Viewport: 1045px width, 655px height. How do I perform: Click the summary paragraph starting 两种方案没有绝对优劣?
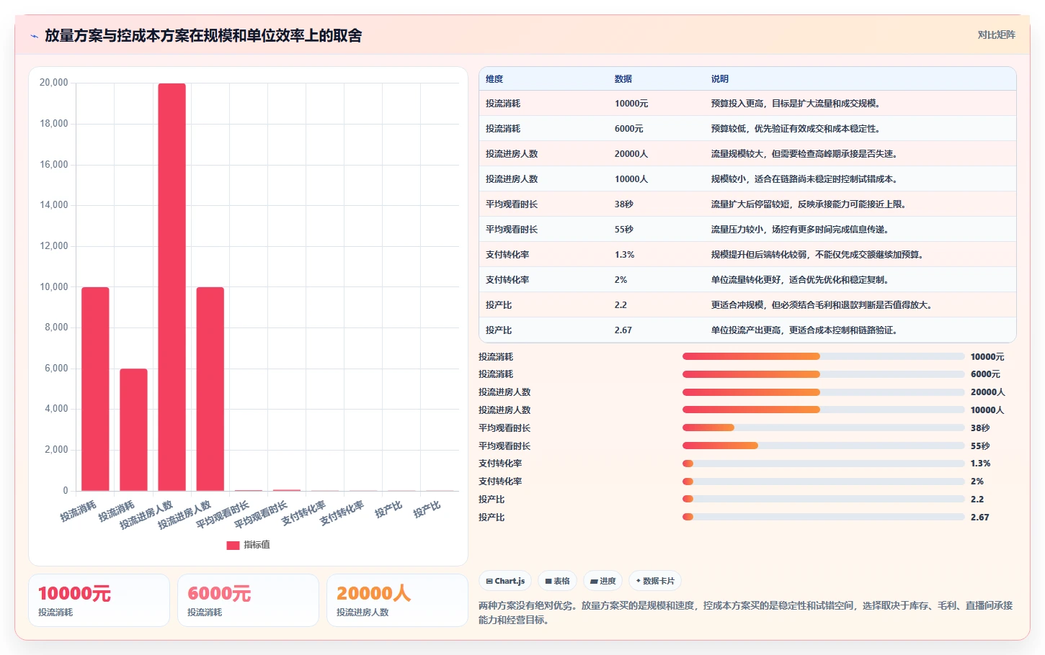[x=746, y=613]
